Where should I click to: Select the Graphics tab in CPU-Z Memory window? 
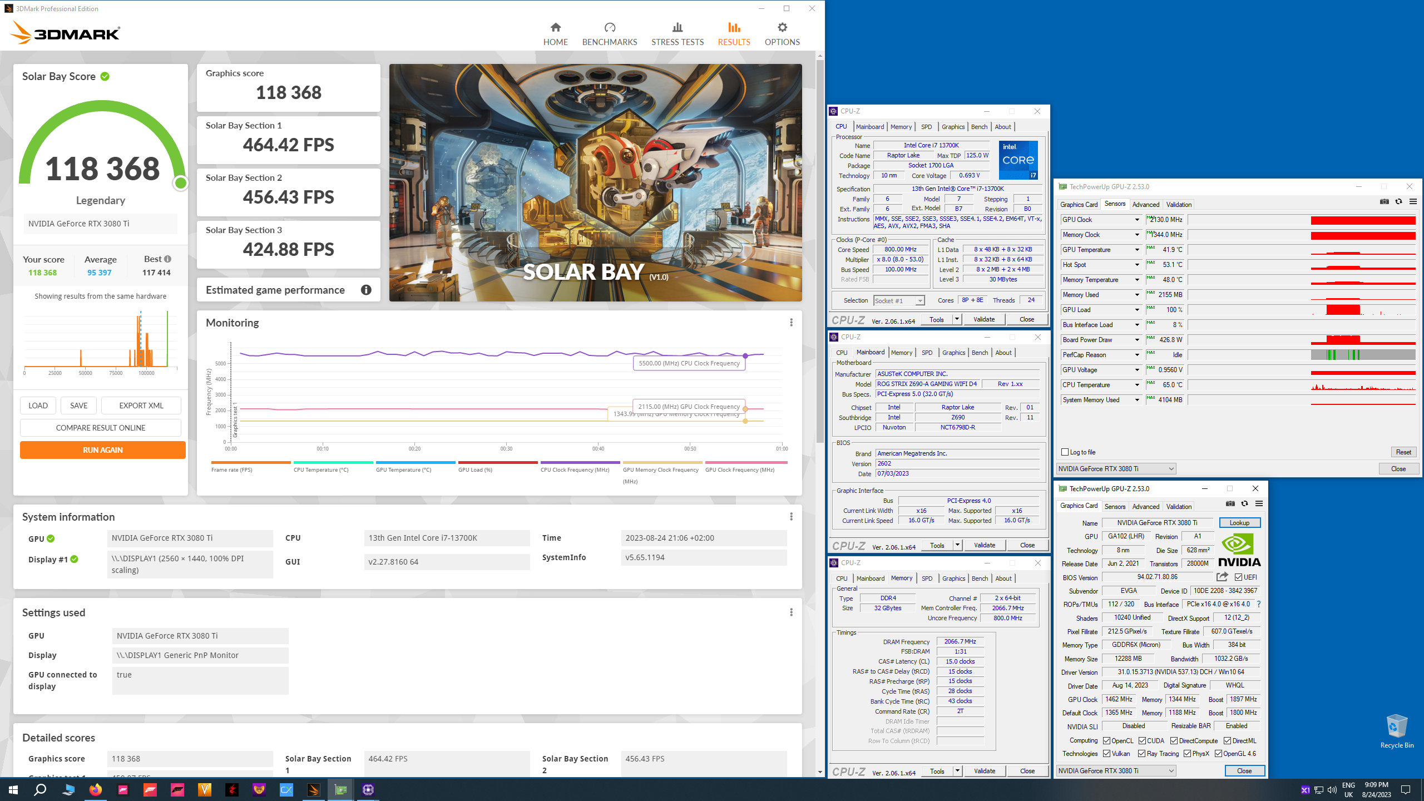click(x=953, y=578)
